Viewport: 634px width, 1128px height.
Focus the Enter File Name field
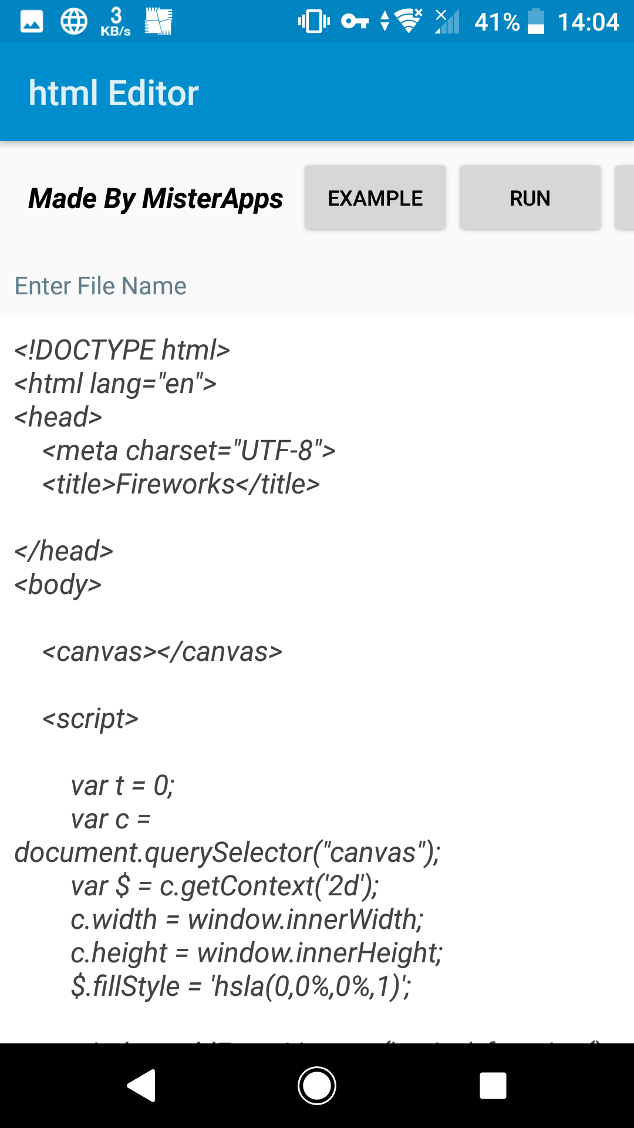click(x=317, y=286)
